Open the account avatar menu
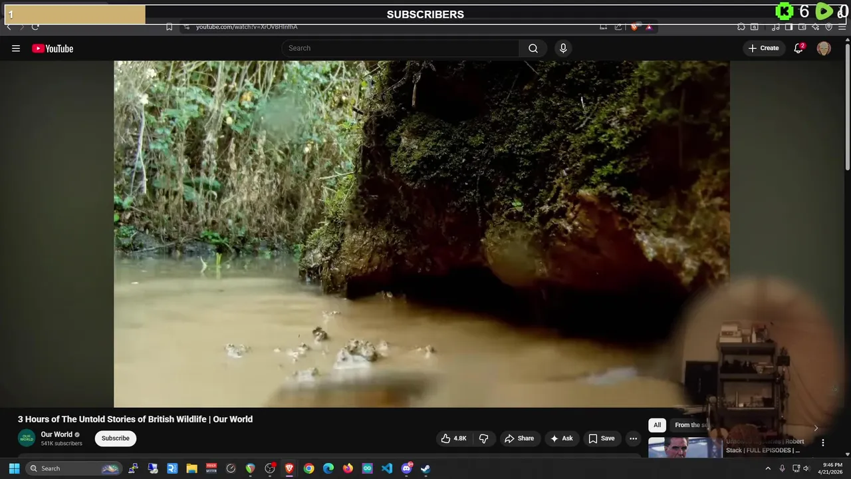The width and height of the screenshot is (851, 479). click(824, 48)
